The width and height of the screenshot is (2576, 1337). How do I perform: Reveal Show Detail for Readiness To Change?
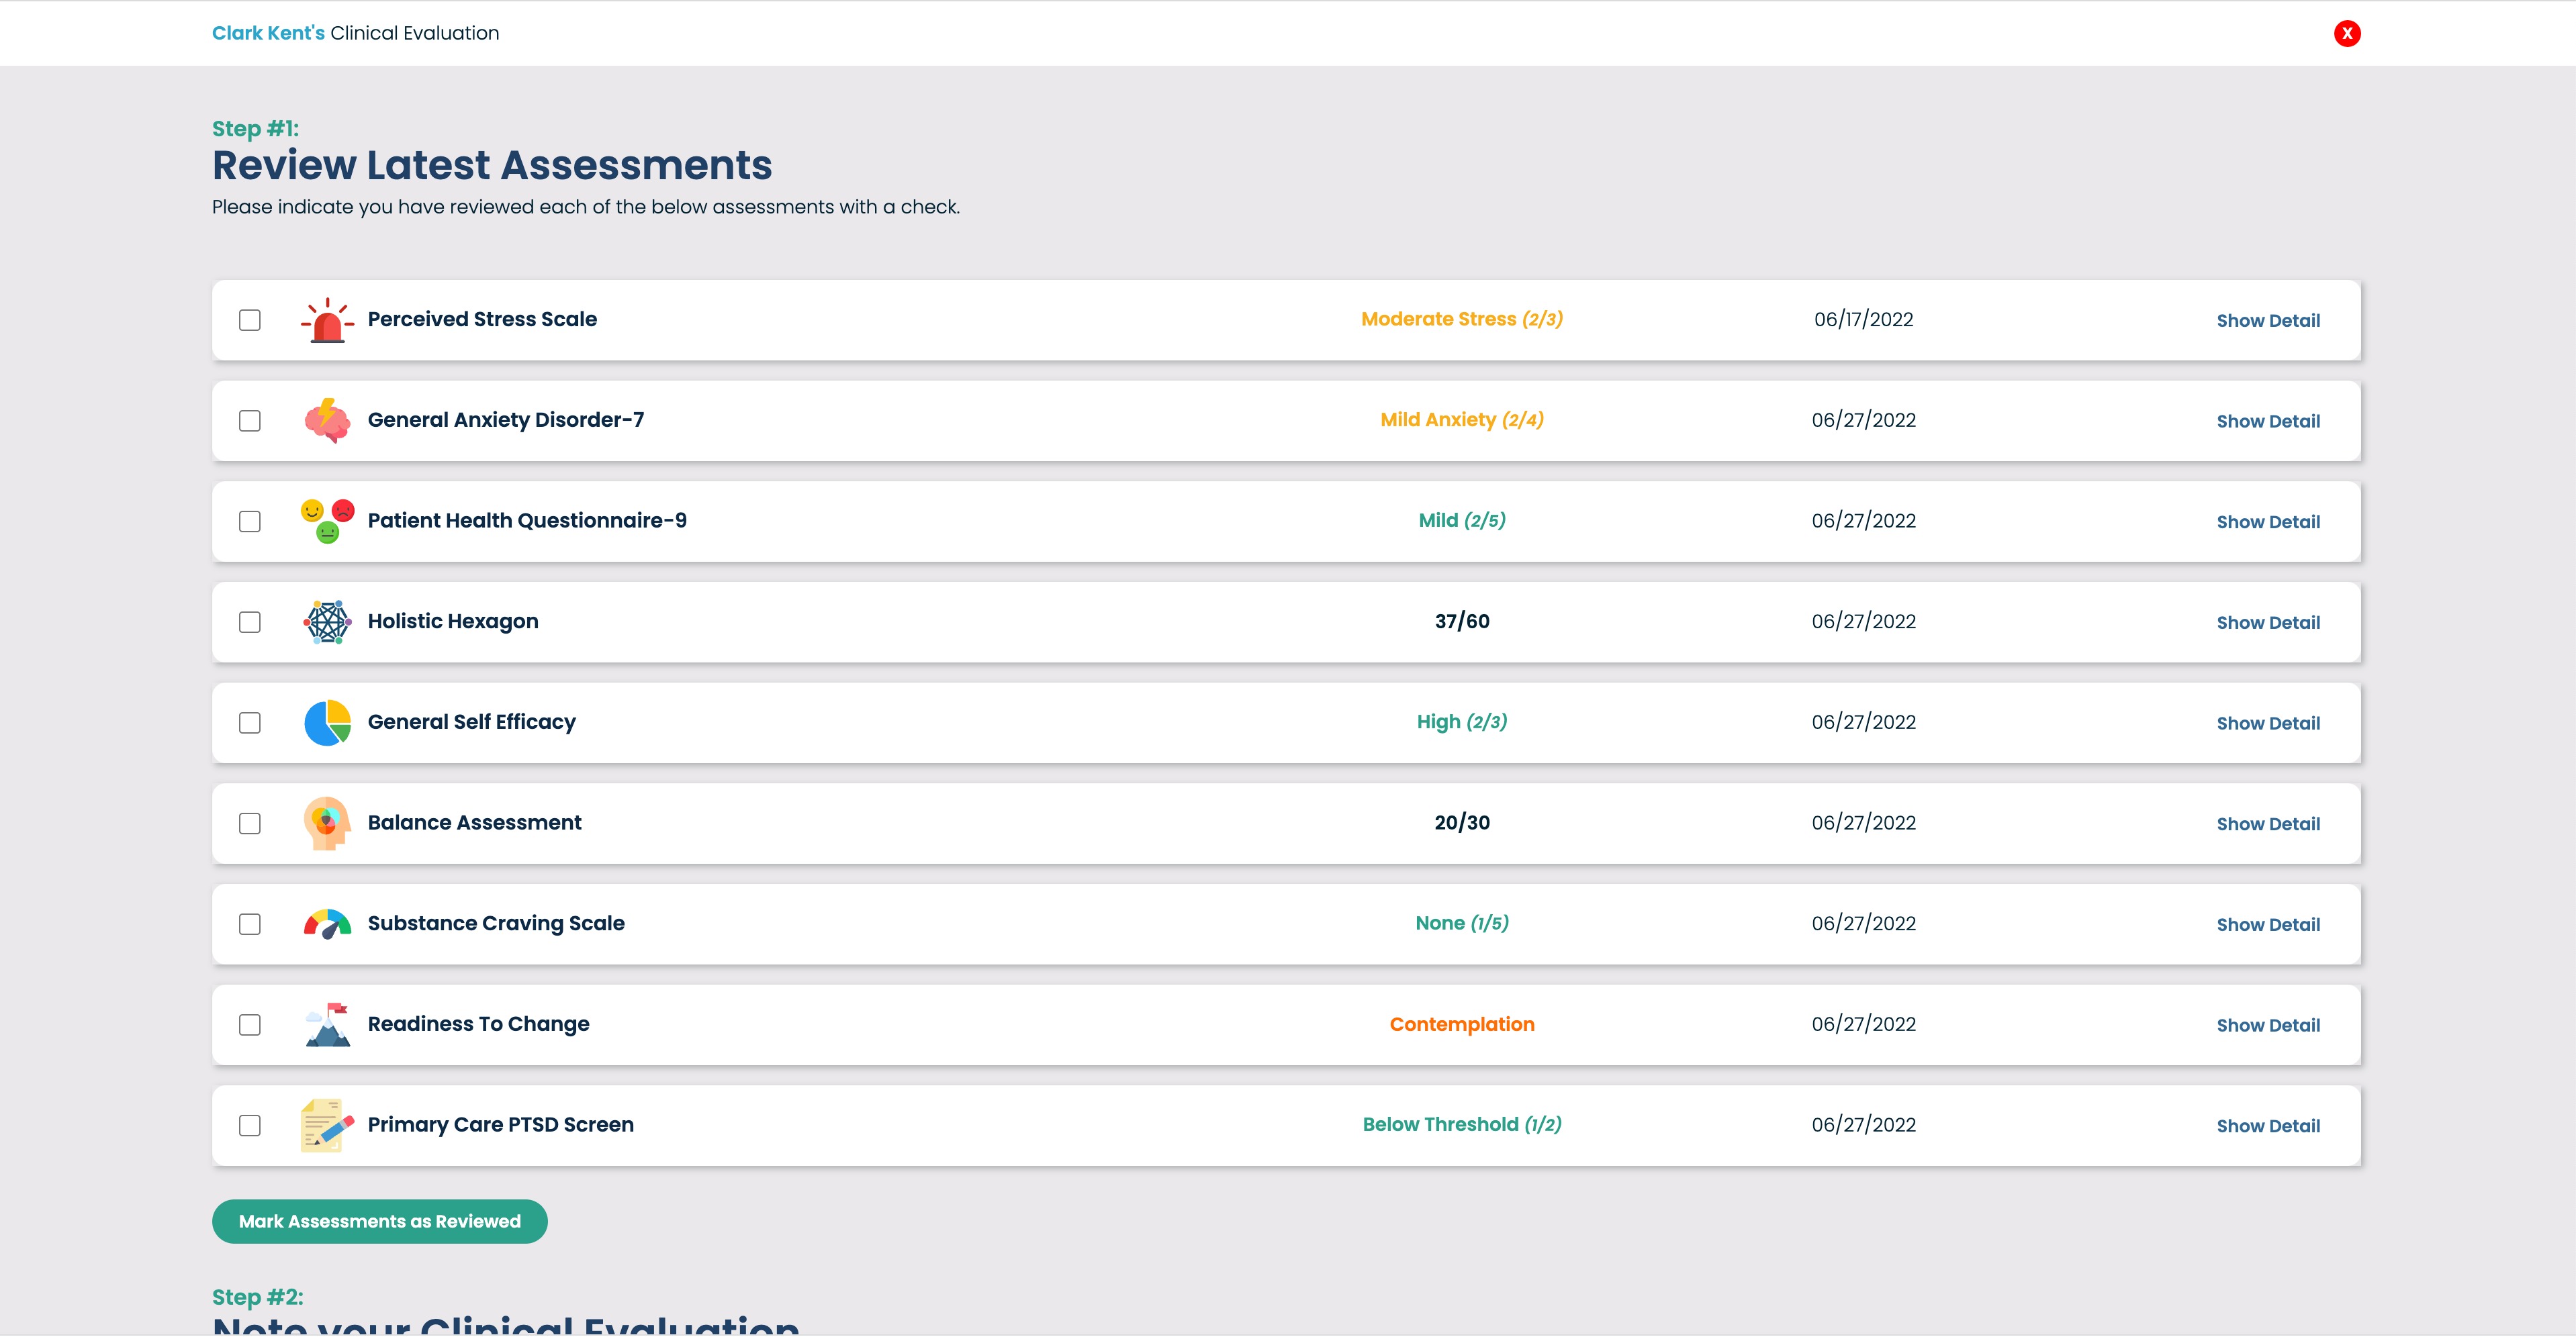click(x=2267, y=1025)
